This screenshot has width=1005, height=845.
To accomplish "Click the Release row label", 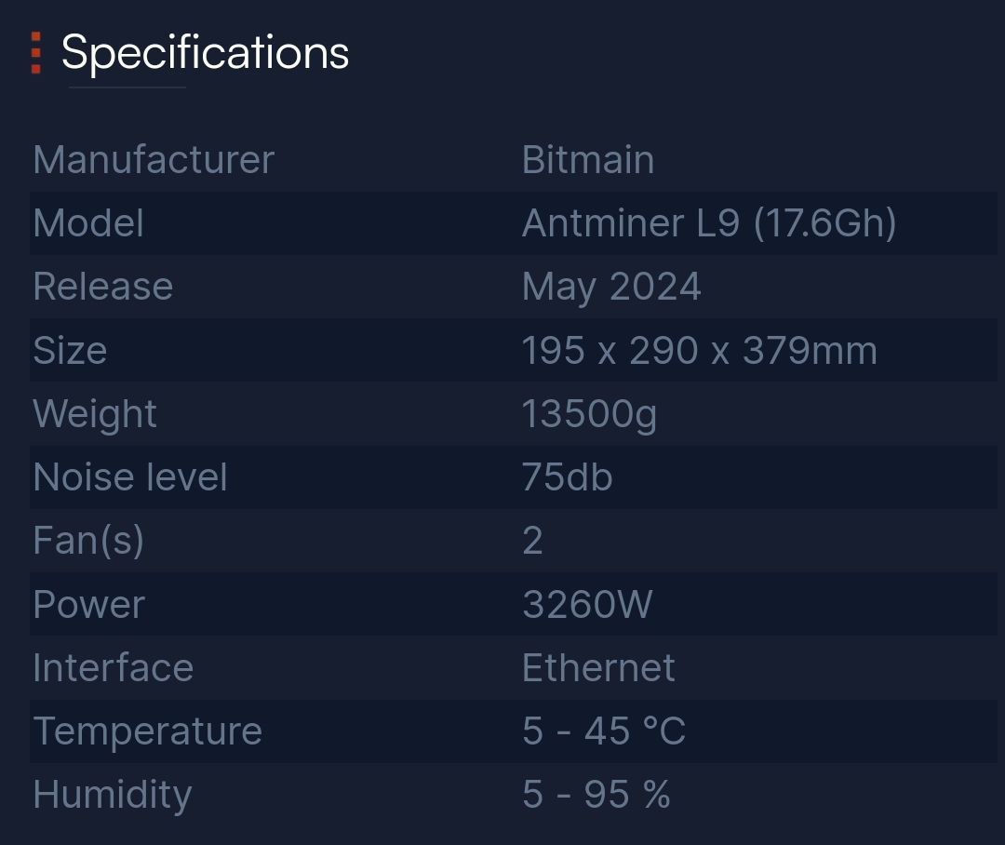I will click(102, 287).
